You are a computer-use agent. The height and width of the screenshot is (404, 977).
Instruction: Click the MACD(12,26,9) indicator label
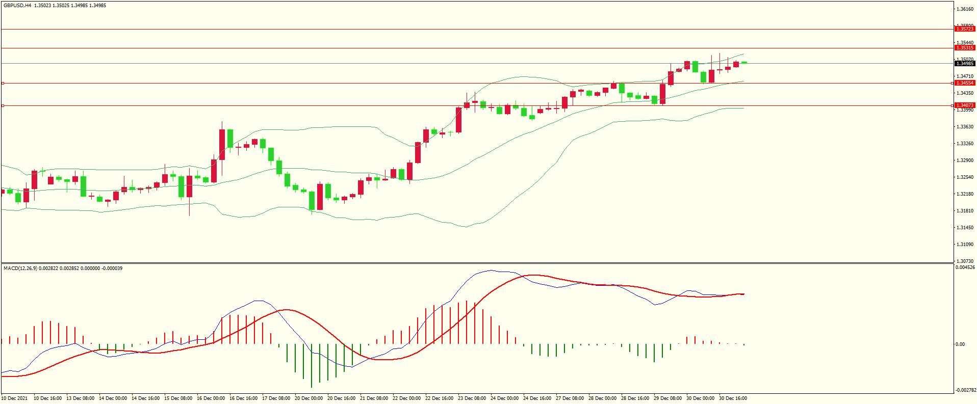[20, 268]
